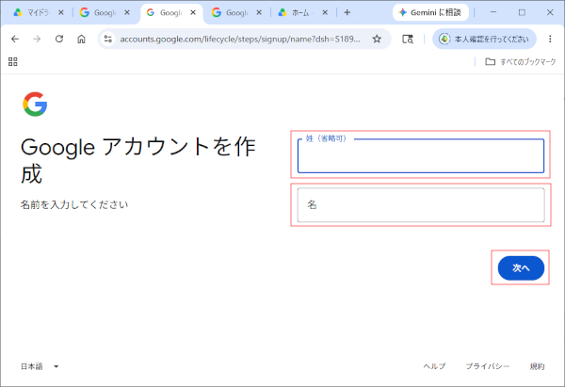
Task: Focus the 姓（省略可） input field
Action: click(x=421, y=155)
